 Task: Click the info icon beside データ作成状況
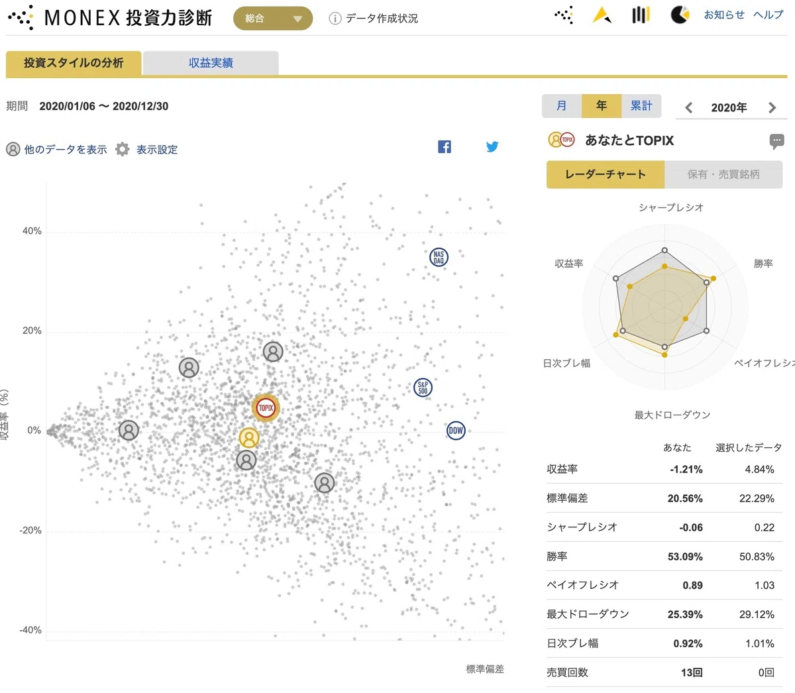pyautogui.click(x=335, y=19)
